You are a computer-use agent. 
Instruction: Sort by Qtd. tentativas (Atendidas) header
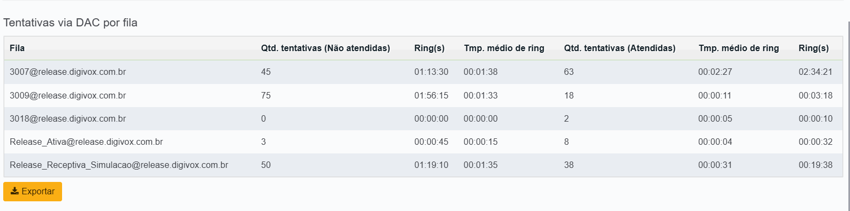pyautogui.click(x=620, y=48)
